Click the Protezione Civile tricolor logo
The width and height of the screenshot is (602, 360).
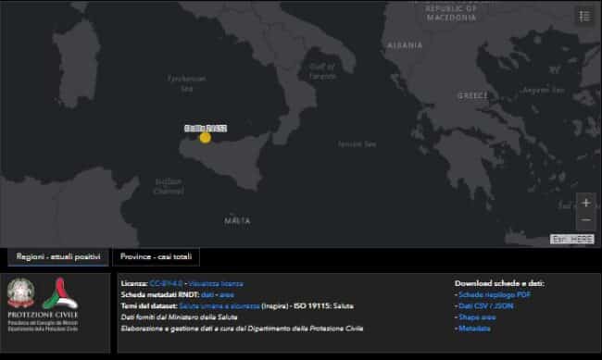click(60, 294)
